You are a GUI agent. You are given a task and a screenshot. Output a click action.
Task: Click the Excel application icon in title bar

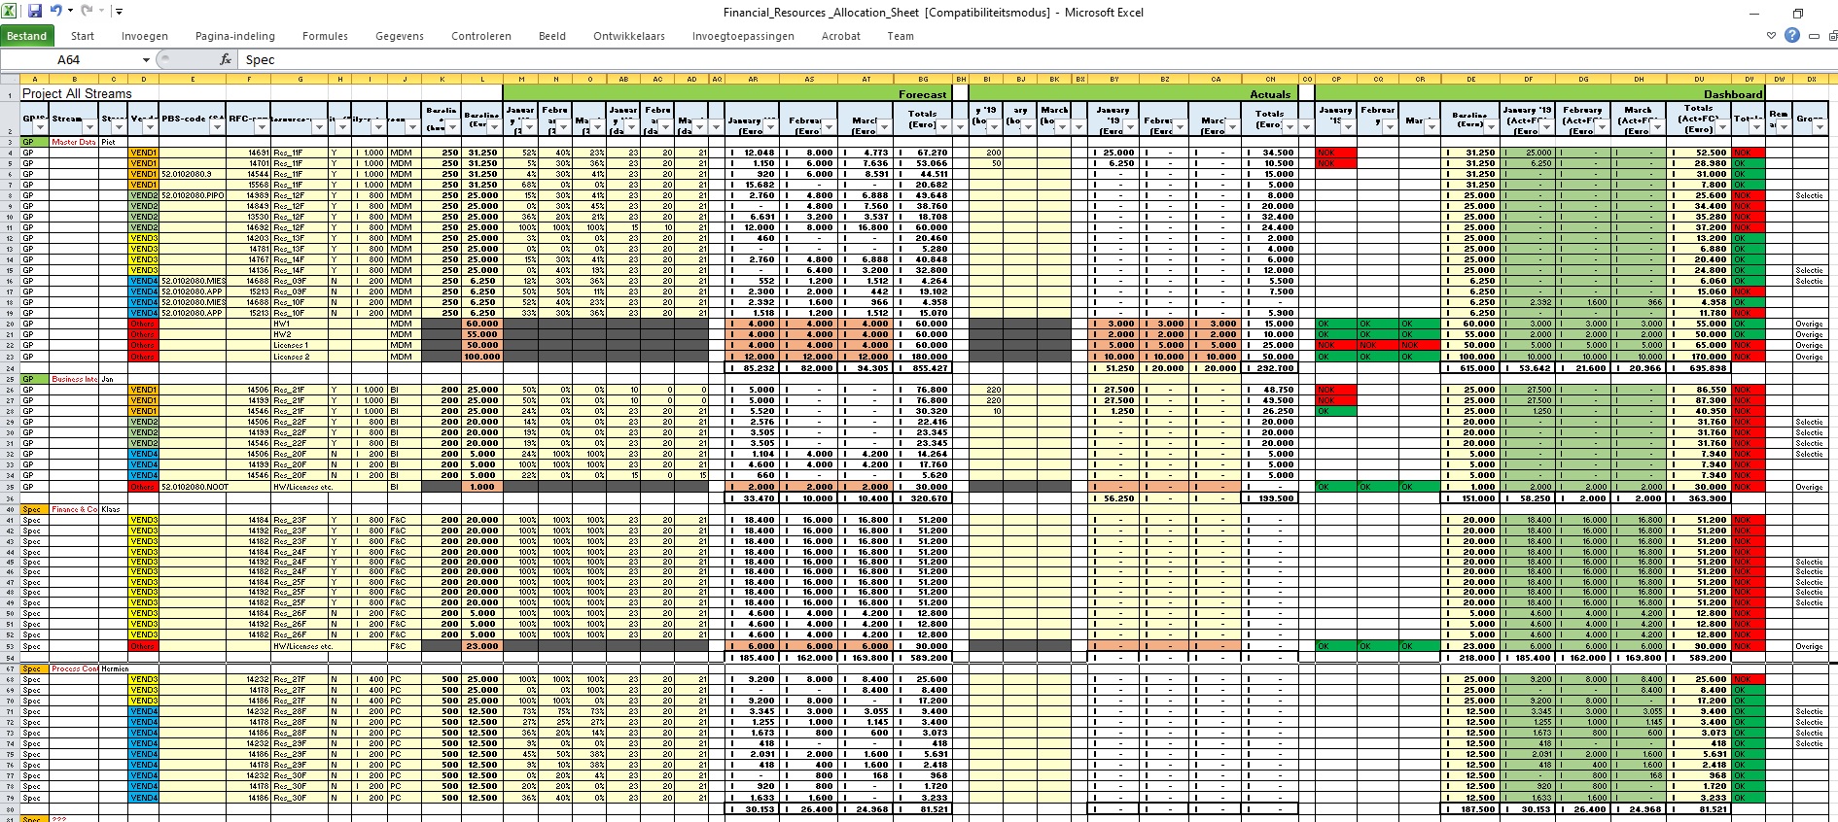[x=10, y=12]
